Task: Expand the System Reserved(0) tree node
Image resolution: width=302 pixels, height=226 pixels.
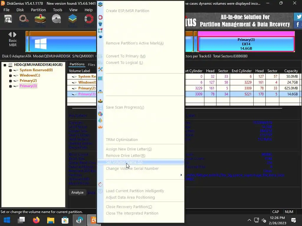Action: pyautogui.click(x=10, y=70)
